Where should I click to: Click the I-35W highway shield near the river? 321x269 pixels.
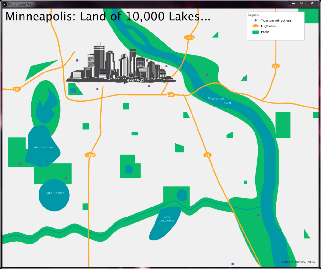(189, 37)
